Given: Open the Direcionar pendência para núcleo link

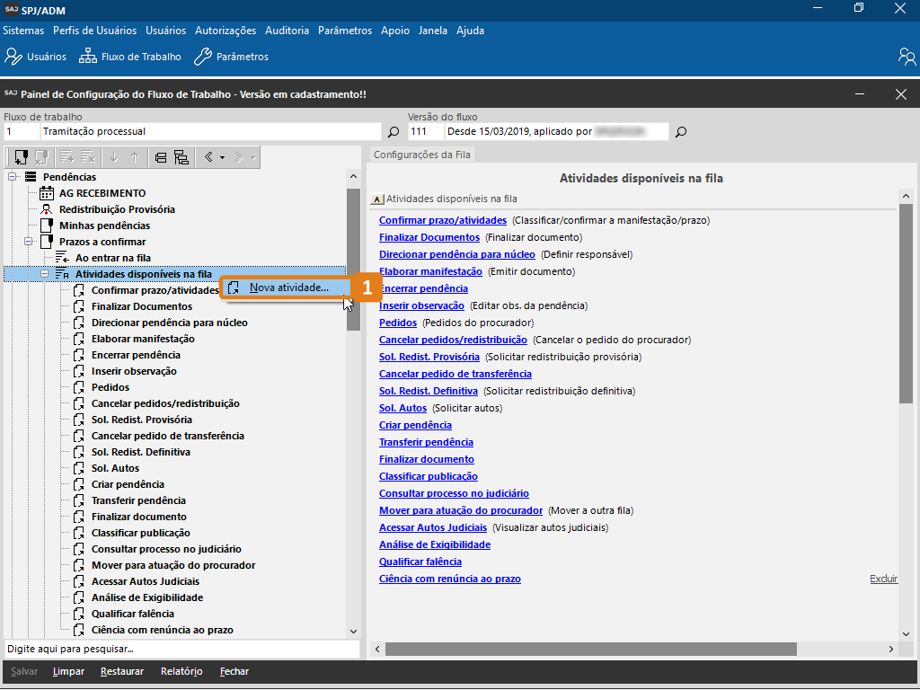Looking at the screenshot, I should [457, 254].
